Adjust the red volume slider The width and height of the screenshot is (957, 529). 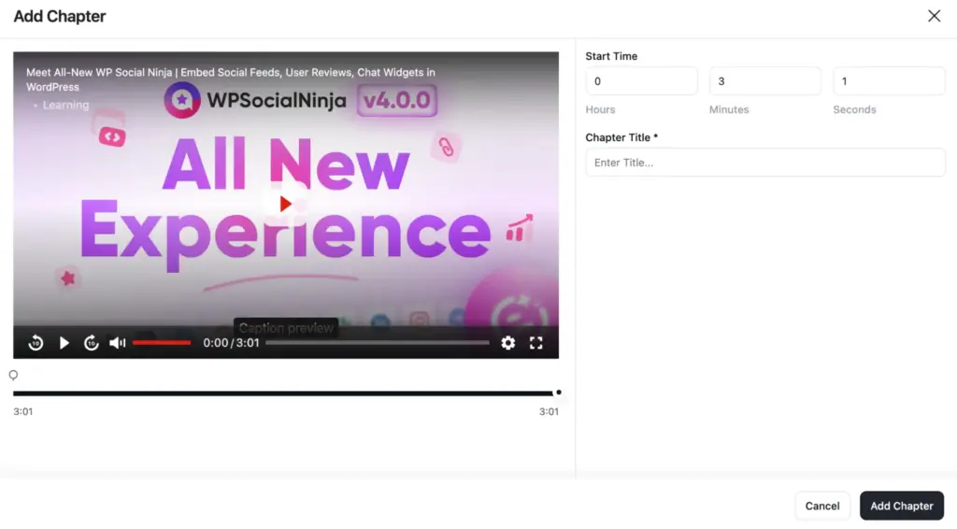pyautogui.click(x=162, y=343)
